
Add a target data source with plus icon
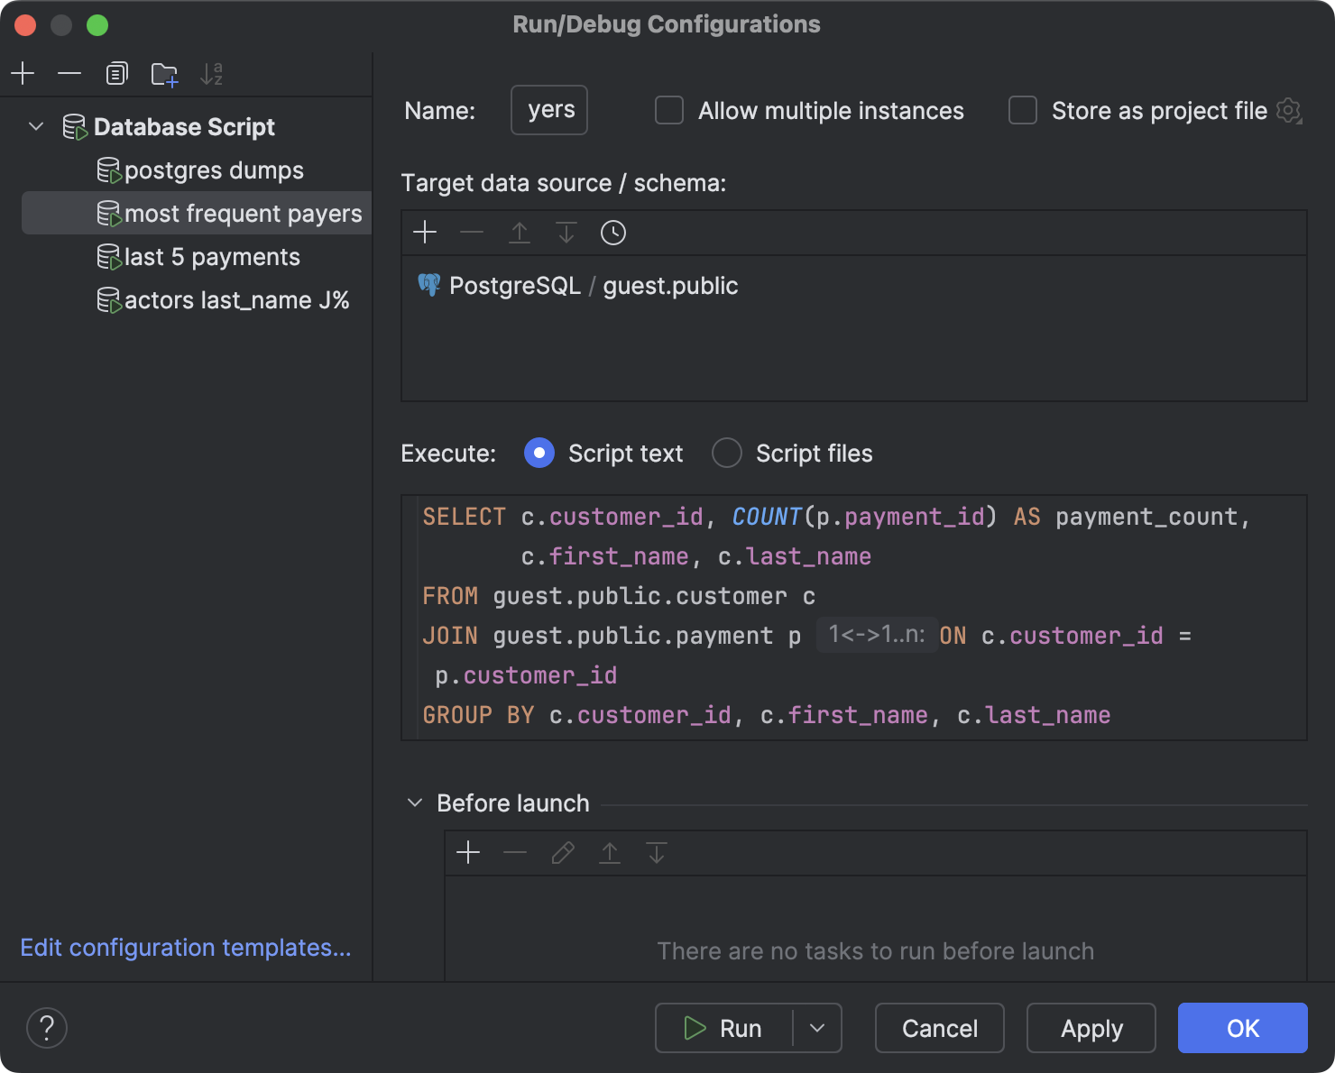(425, 233)
